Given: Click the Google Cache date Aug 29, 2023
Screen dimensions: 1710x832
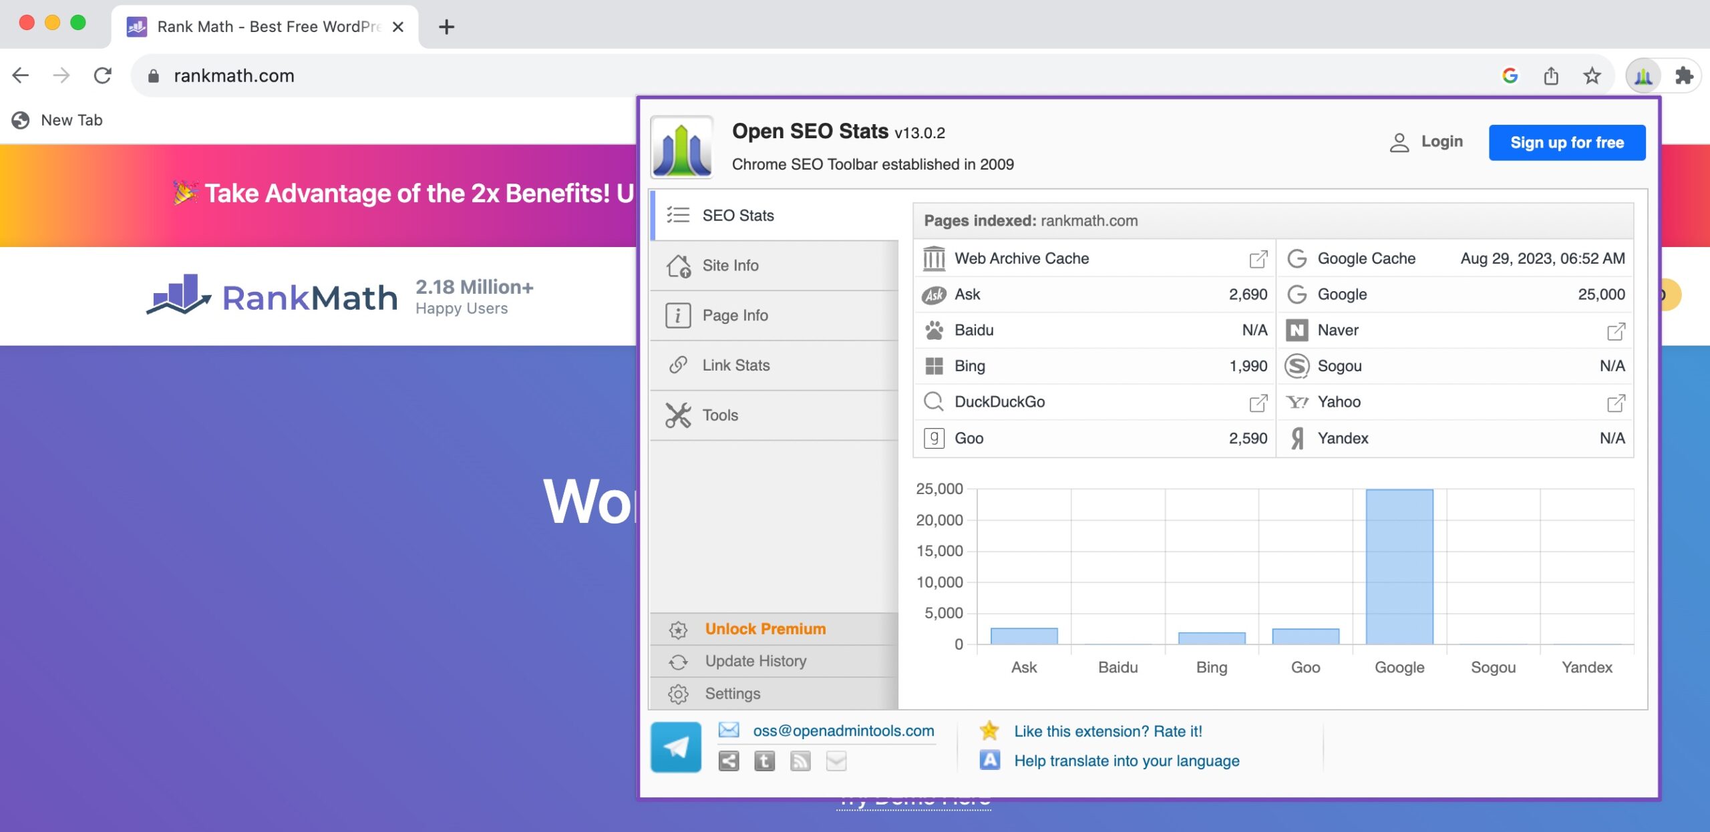Looking at the screenshot, I should (x=1542, y=258).
